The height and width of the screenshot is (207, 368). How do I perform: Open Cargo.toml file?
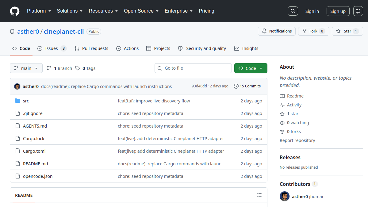point(34,151)
